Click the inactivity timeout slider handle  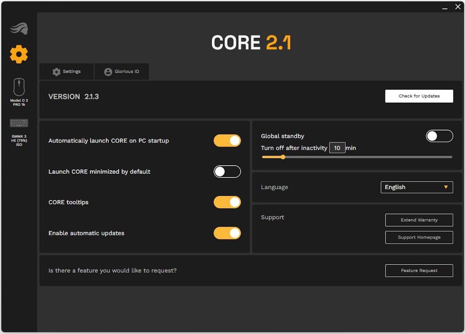coord(283,157)
